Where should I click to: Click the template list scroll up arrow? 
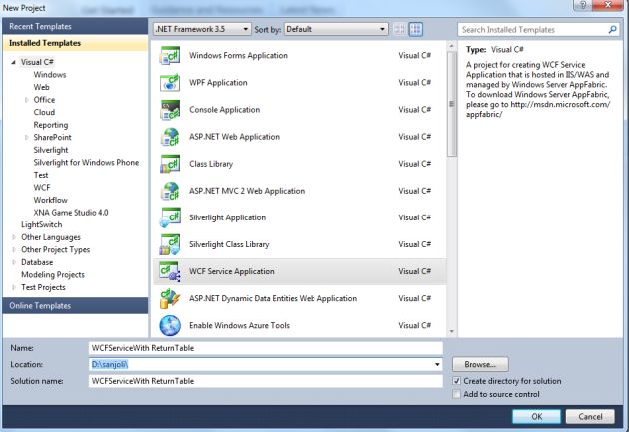tap(451, 46)
